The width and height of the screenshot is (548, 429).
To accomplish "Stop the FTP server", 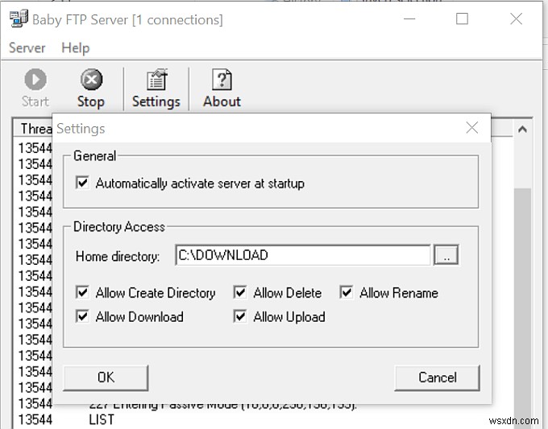I will [91, 88].
